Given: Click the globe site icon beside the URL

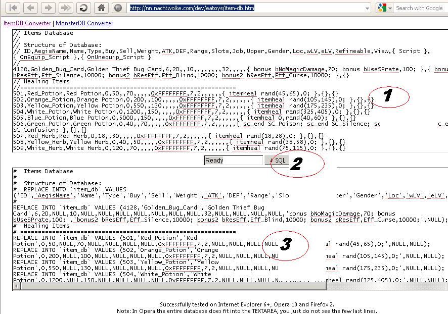Looking at the screenshot, I should (118, 8).
